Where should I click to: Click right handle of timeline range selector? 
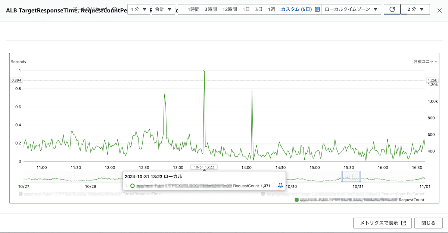click(360, 176)
